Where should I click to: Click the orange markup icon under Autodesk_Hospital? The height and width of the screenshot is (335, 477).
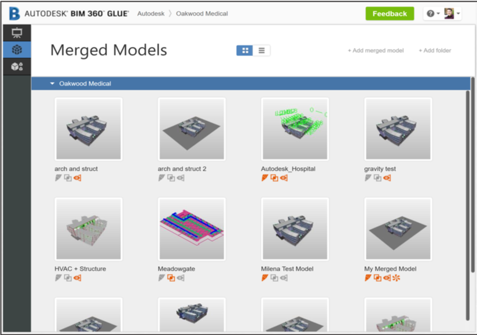[x=265, y=178]
